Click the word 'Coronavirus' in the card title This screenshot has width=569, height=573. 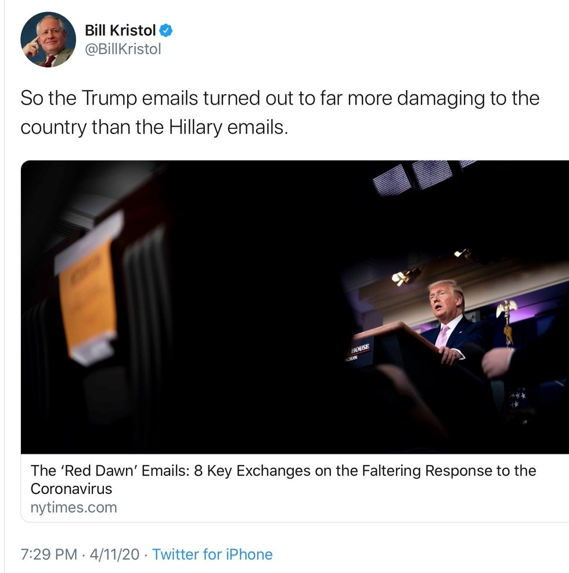tap(71, 489)
